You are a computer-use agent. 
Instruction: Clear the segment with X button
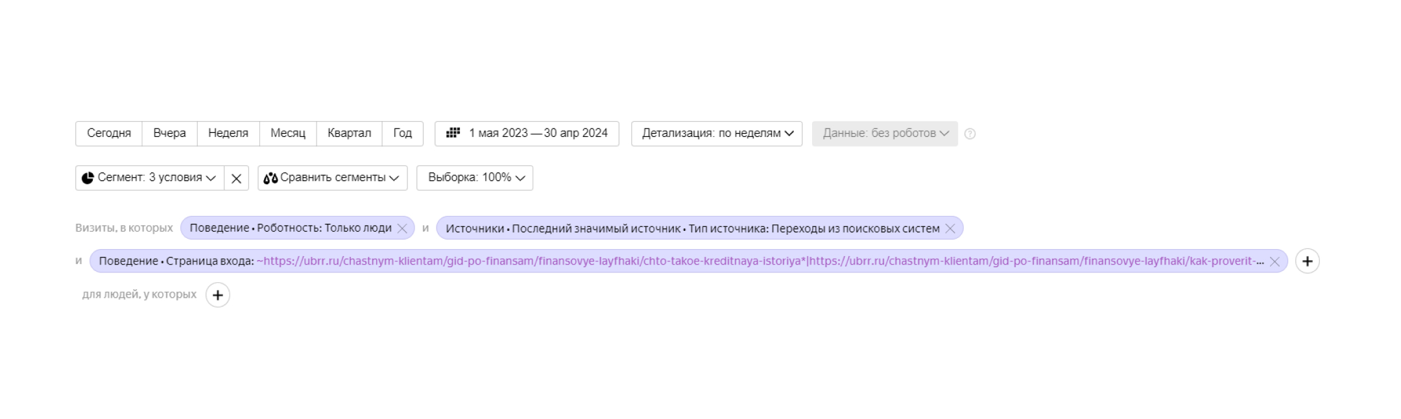236,178
